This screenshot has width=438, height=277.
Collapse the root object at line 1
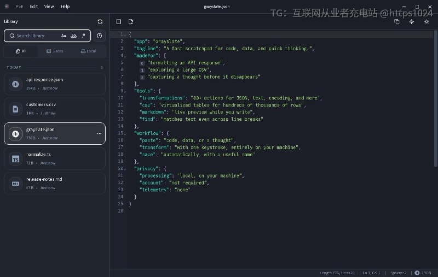coord(125,35)
